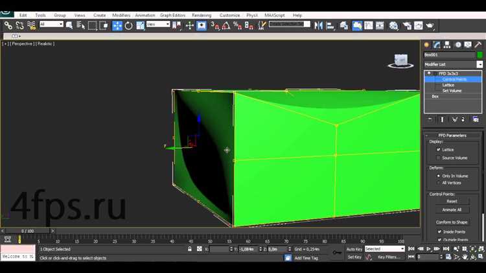The height and width of the screenshot is (273, 486).
Task: Open the reference coordinate View dropdown
Action: [158, 24]
